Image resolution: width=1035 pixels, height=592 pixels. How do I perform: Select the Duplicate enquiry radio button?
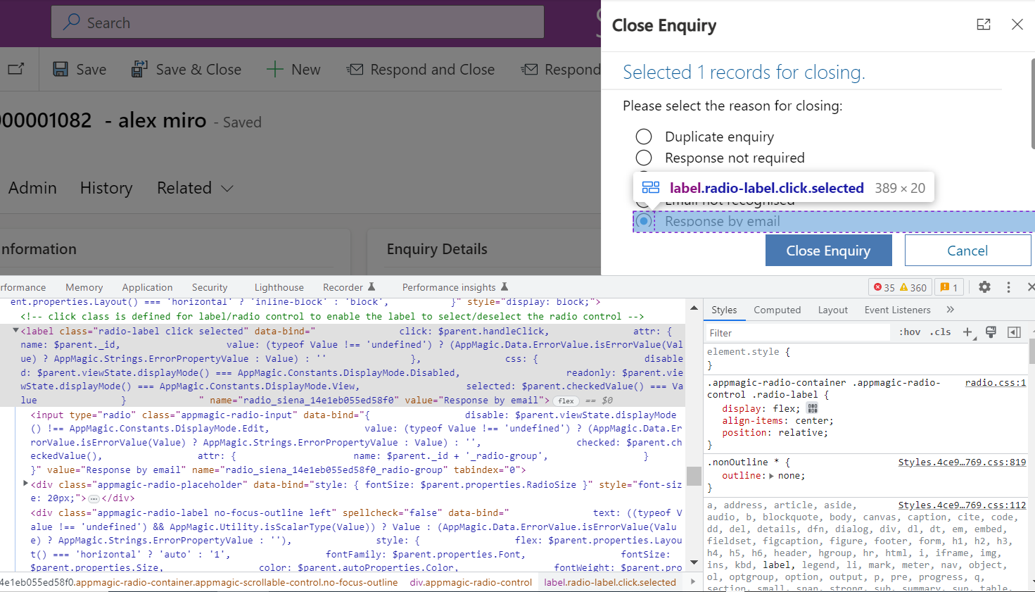pos(644,136)
